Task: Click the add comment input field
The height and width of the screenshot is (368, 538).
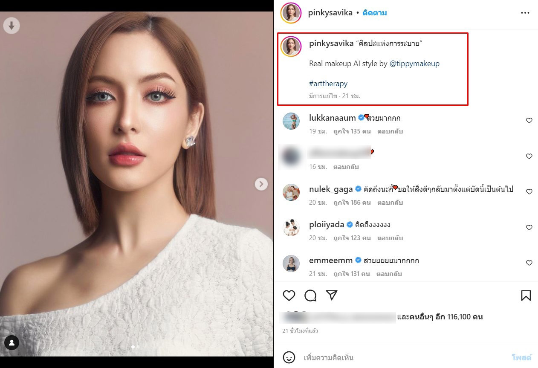Action: click(x=405, y=357)
